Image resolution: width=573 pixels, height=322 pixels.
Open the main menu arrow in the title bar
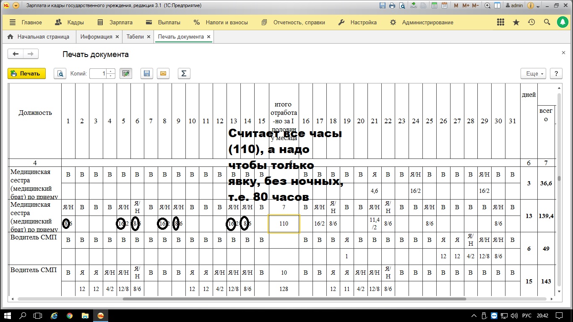pyautogui.click(x=16, y=5)
